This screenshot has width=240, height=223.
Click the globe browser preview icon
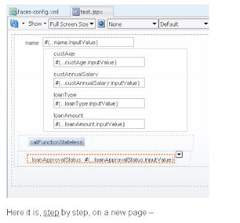pos(101,24)
